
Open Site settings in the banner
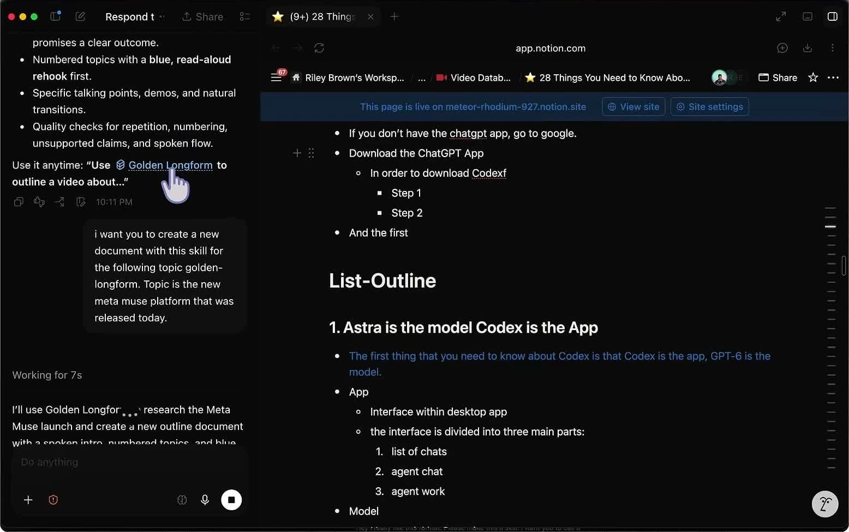710,107
